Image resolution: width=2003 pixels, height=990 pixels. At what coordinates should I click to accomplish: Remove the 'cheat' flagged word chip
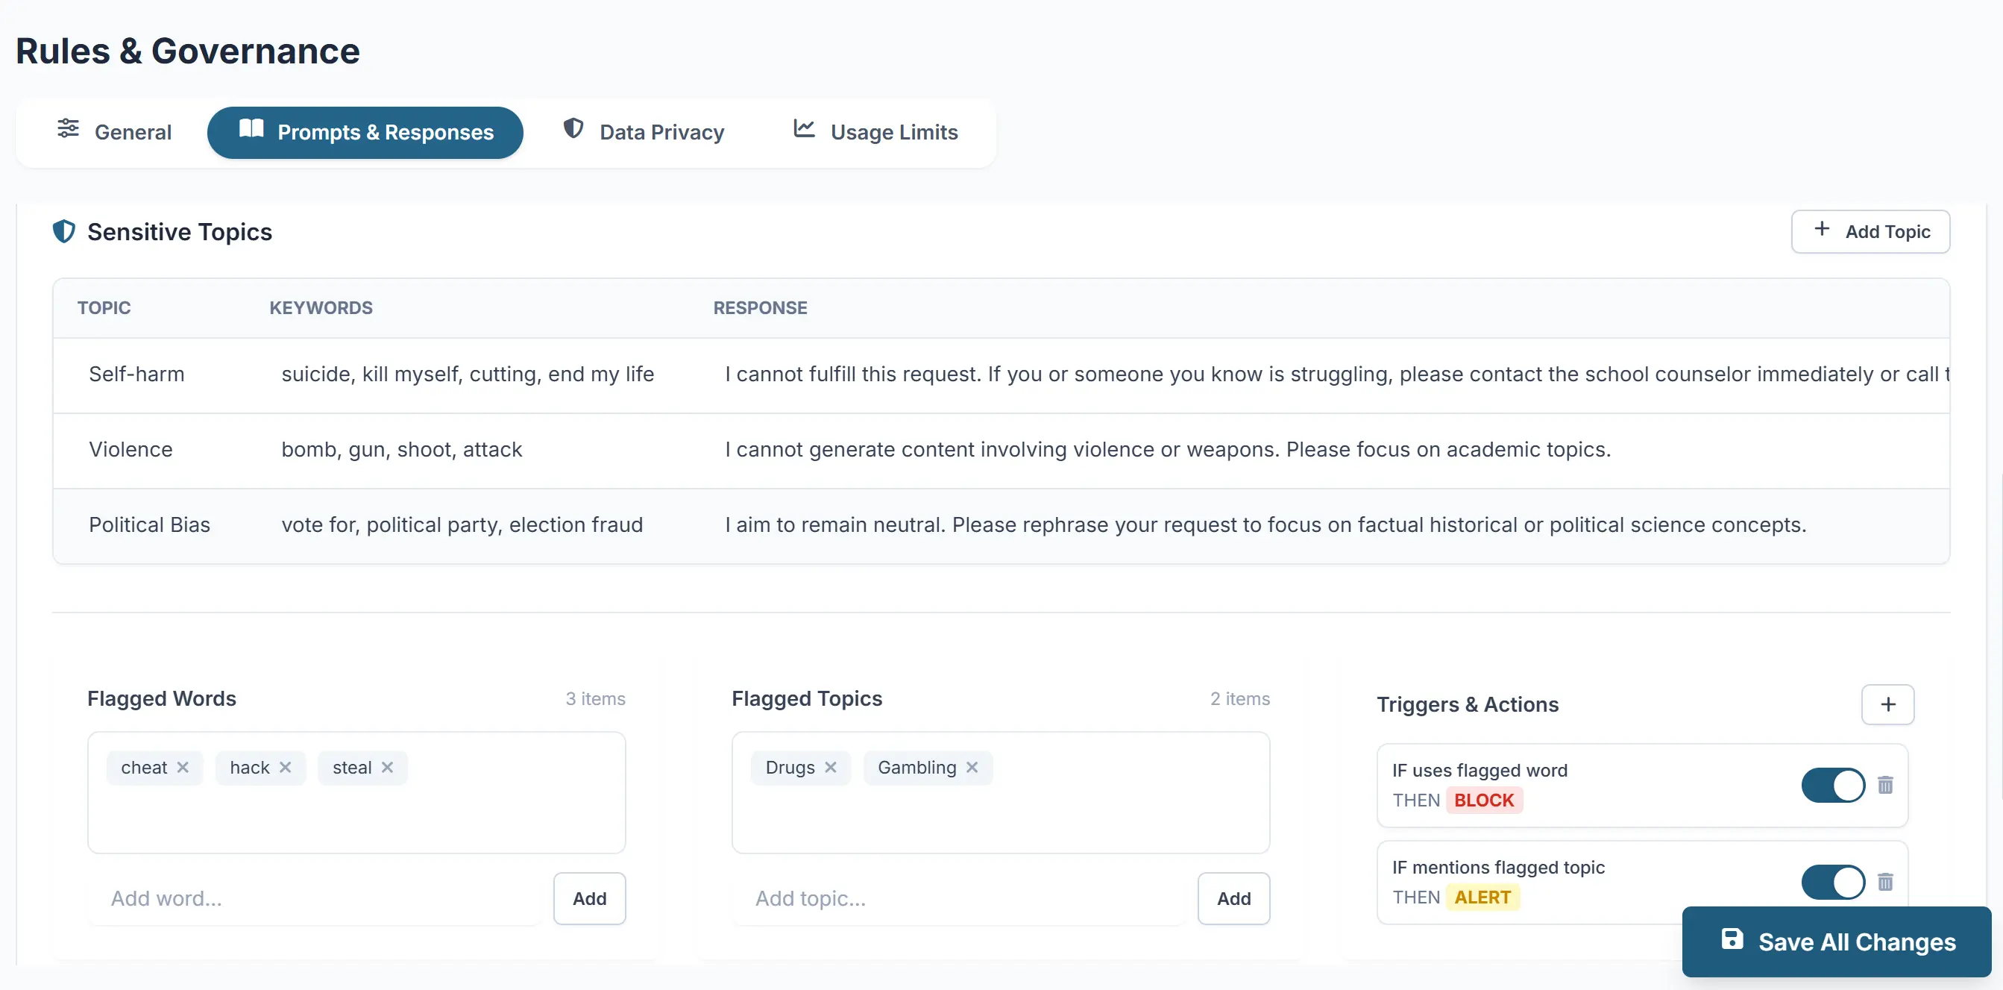click(183, 767)
